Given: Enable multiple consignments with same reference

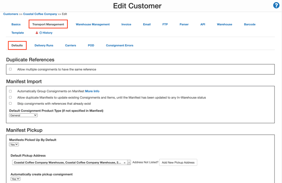Looking at the screenshot, I should click(x=11, y=69).
